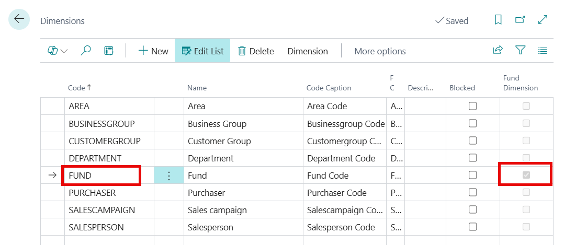
Task: Click the back arrow button
Action: coord(19,19)
